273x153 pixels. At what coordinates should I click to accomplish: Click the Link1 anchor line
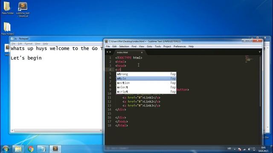pyautogui.click(x=141, y=98)
